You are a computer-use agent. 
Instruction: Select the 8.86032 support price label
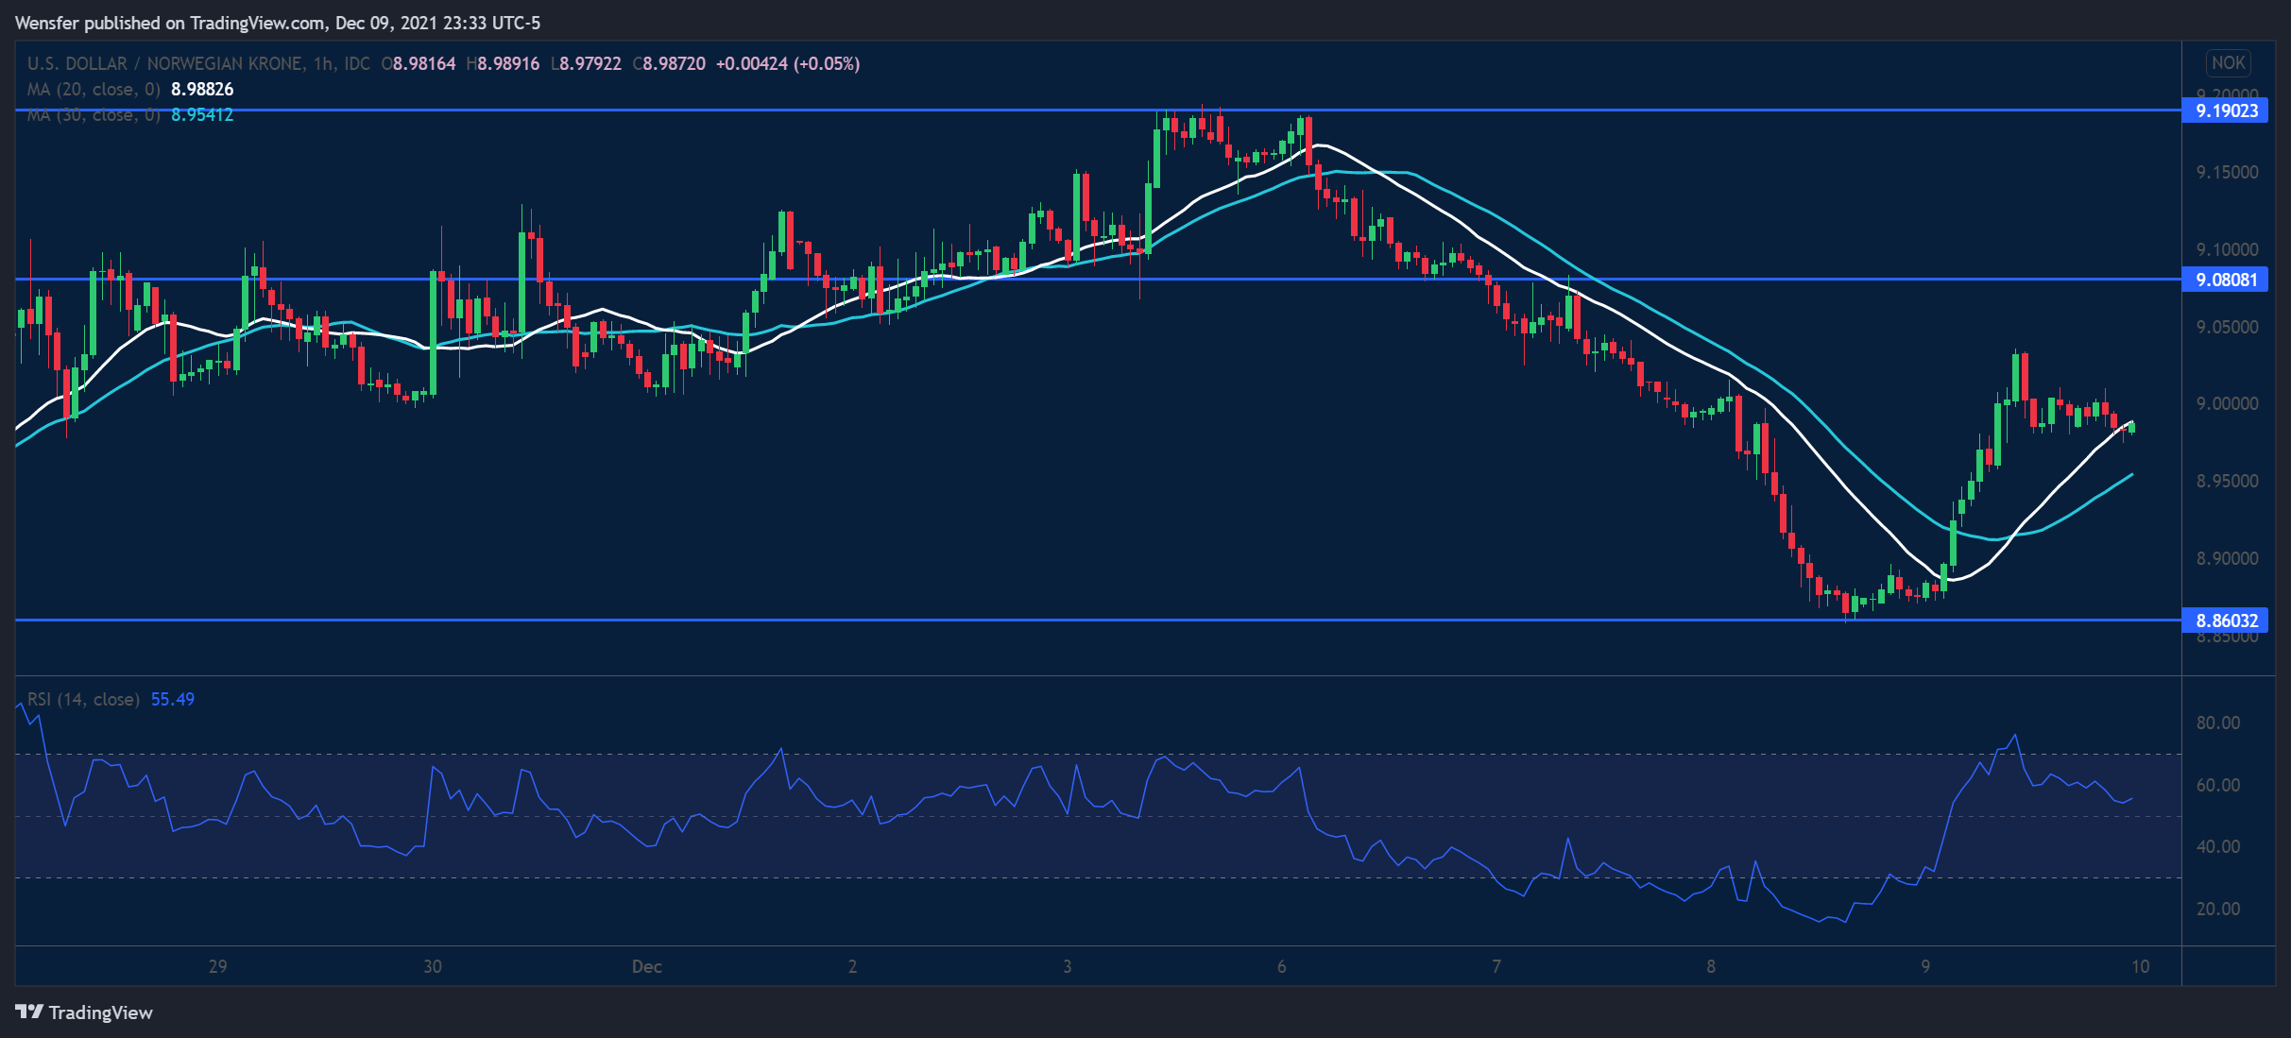[2226, 621]
